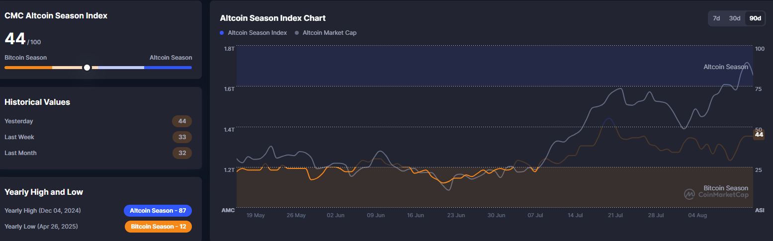Click the ASI axis label
The height and width of the screenshot is (241, 773).
[x=760, y=210]
